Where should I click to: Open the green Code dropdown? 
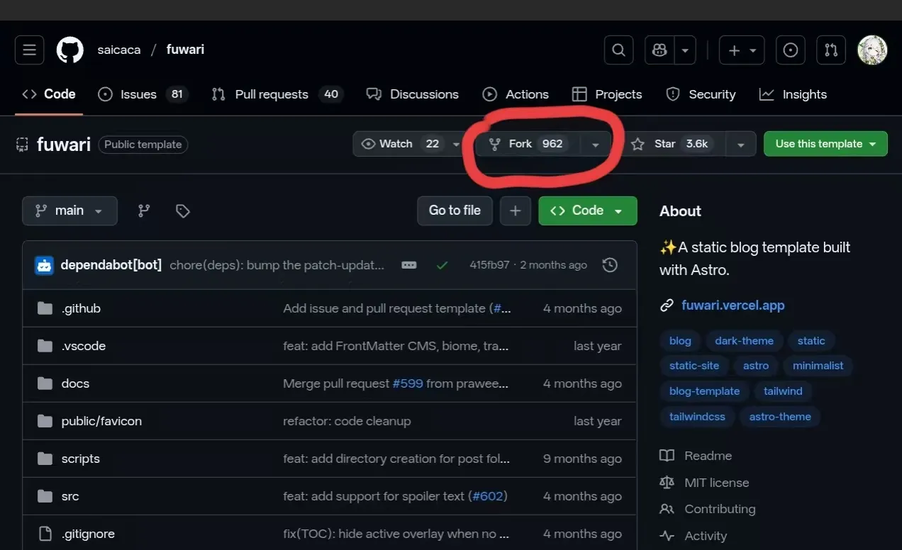coord(588,211)
